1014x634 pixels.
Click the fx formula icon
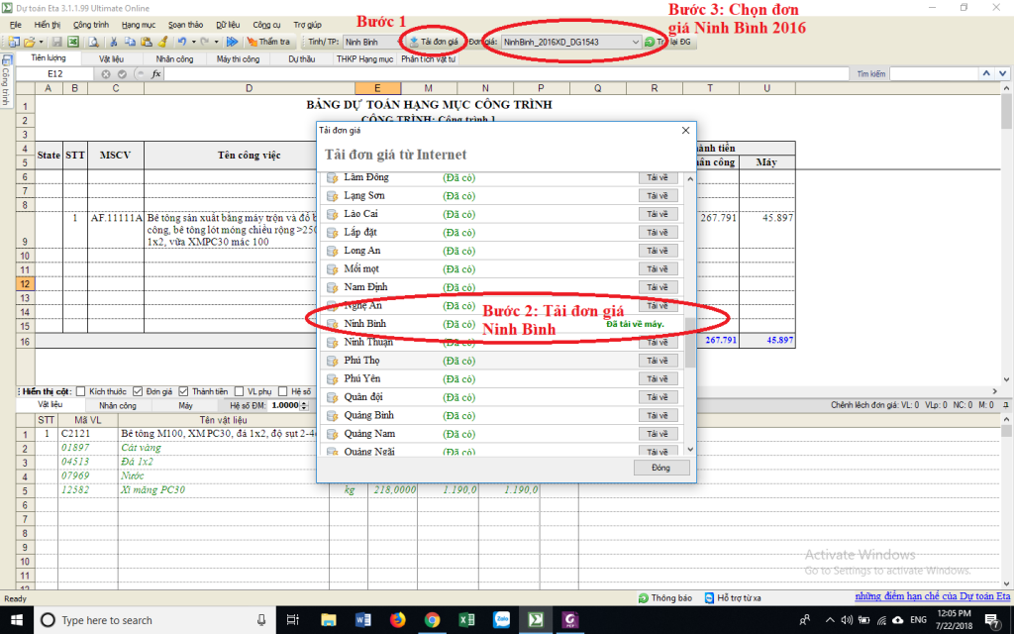point(155,74)
